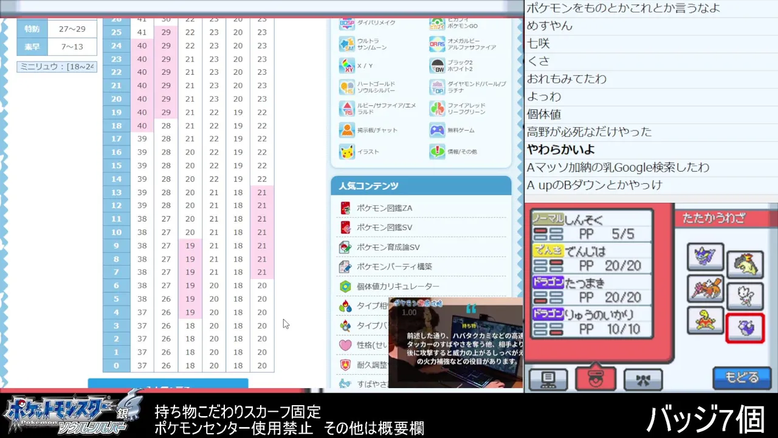Click level 9 row header in table
This screenshot has width=778, height=438.
[x=116, y=246]
